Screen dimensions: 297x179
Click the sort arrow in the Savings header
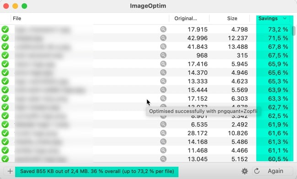tap(285, 18)
